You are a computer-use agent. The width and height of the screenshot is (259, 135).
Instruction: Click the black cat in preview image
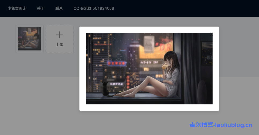coord(105,89)
